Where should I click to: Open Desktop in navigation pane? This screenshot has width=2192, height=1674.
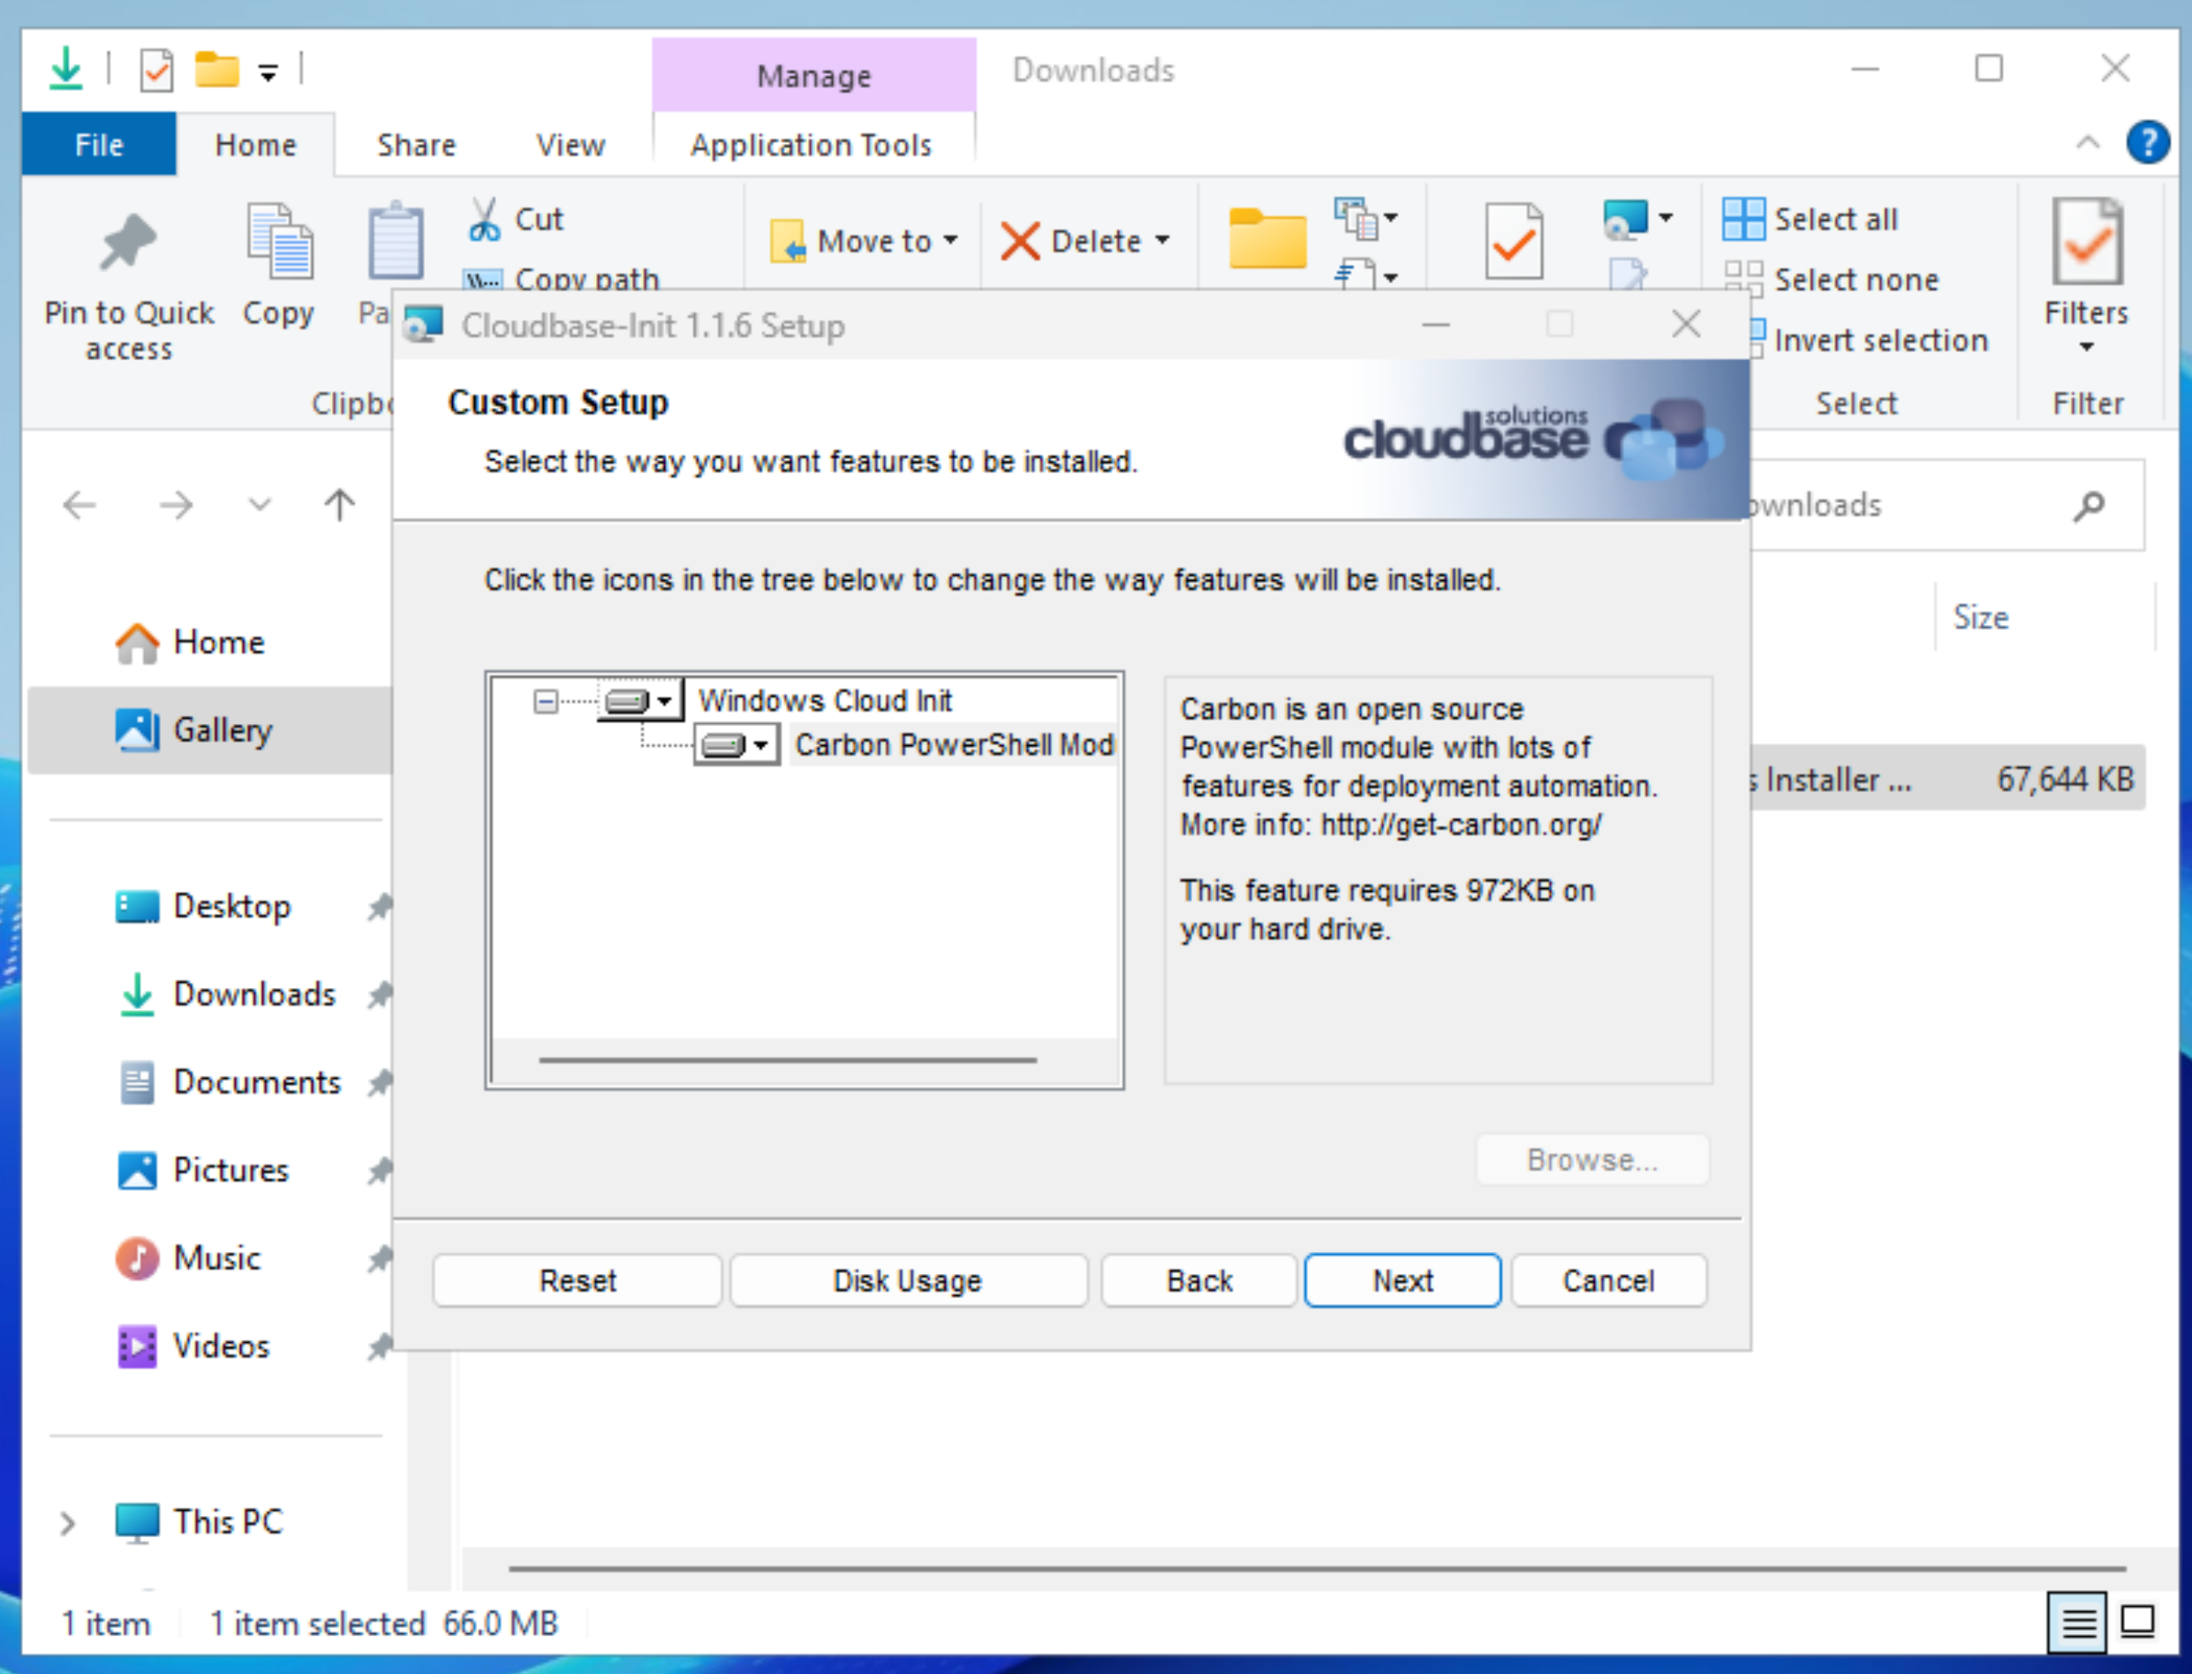[x=203, y=907]
